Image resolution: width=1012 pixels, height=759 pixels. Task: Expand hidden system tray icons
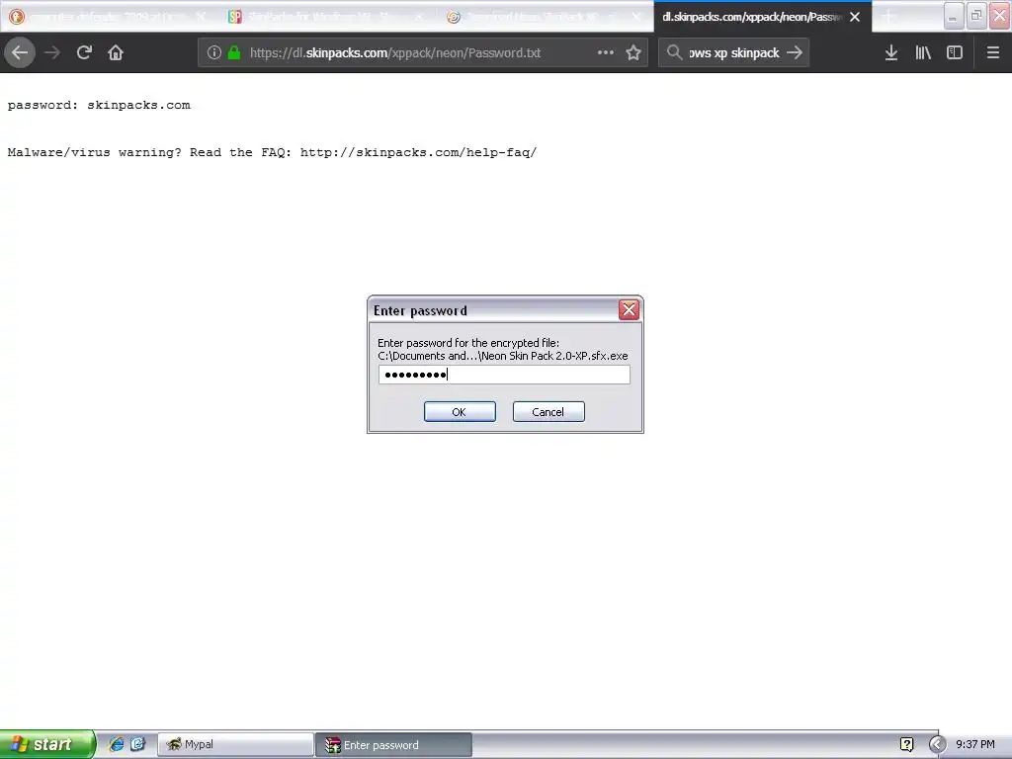coord(937,745)
